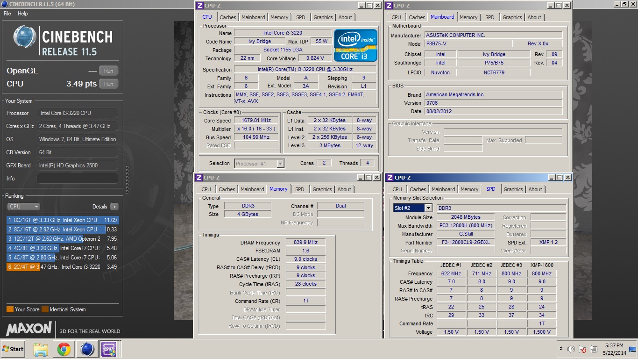
Task: Click Core Voltage value 0.824 V
Action: pyautogui.click(x=315, y=58)
